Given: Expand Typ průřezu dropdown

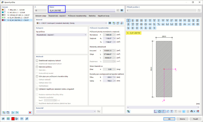Looking at the screenshot, I should click(61, 35).
